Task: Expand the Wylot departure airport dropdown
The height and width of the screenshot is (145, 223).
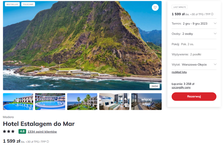Action: (x=194, y=65)
